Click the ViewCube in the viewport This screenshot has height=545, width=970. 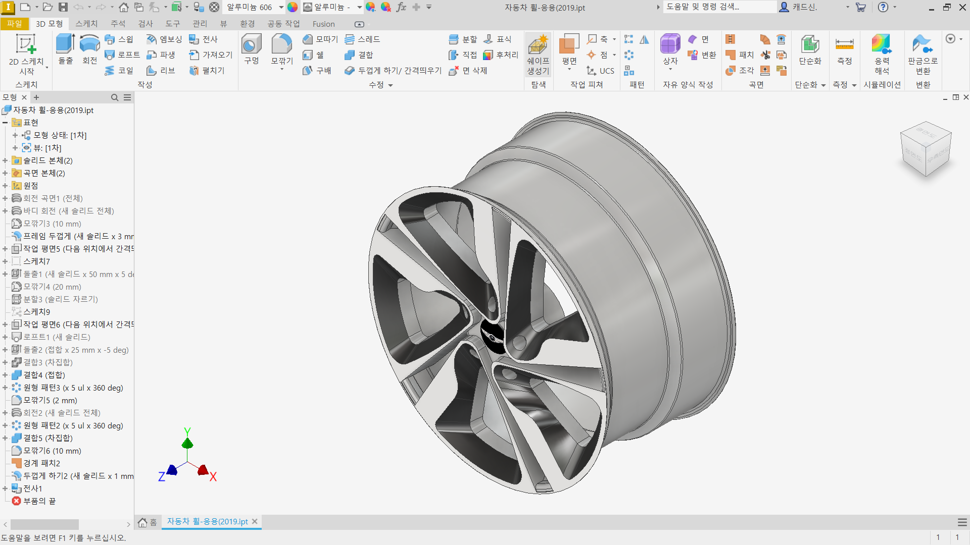926,149
